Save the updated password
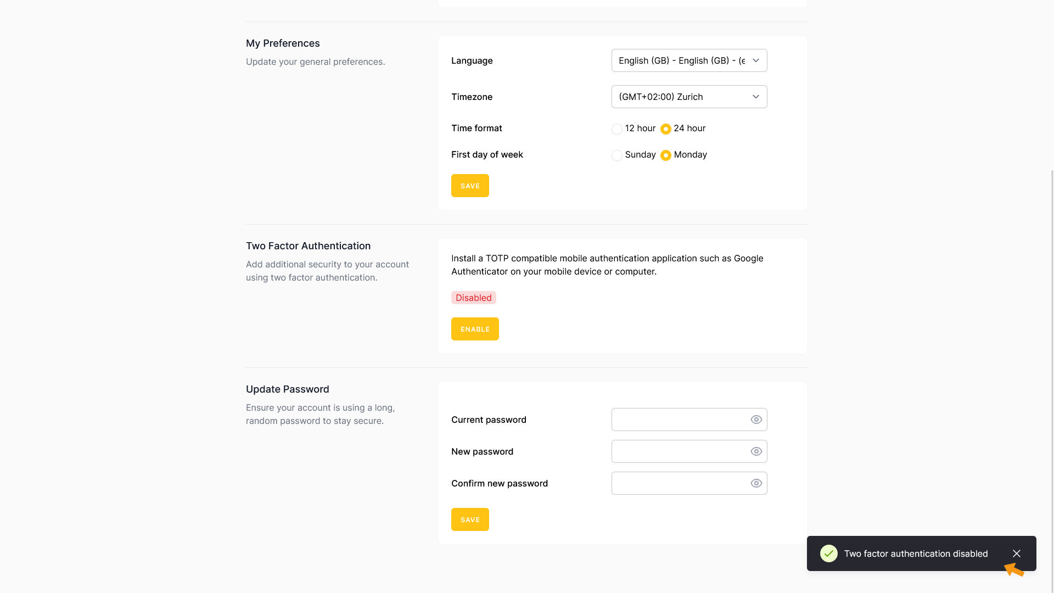 pyautogui.click(x=470, y=519)
